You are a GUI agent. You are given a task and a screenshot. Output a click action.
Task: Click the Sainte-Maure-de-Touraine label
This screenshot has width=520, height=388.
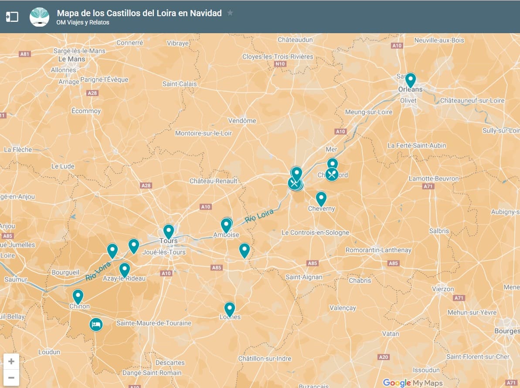tap(153, 323)
